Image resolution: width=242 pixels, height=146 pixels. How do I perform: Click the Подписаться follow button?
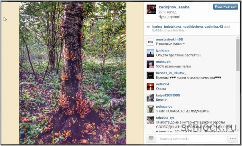pos(225,7)
